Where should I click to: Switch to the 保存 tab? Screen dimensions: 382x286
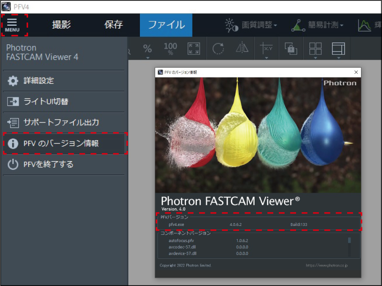(114, 25)
